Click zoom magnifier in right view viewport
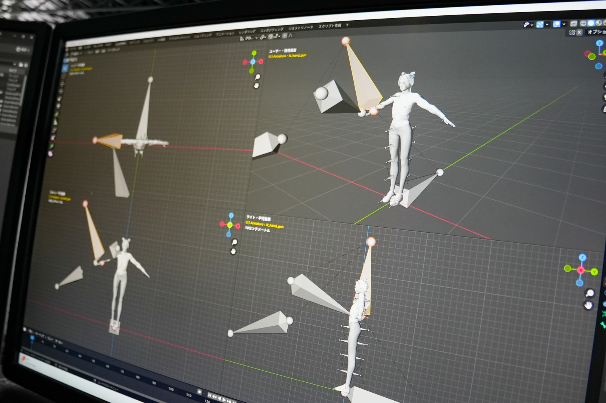606x403 pixels. tap(589, 293)
